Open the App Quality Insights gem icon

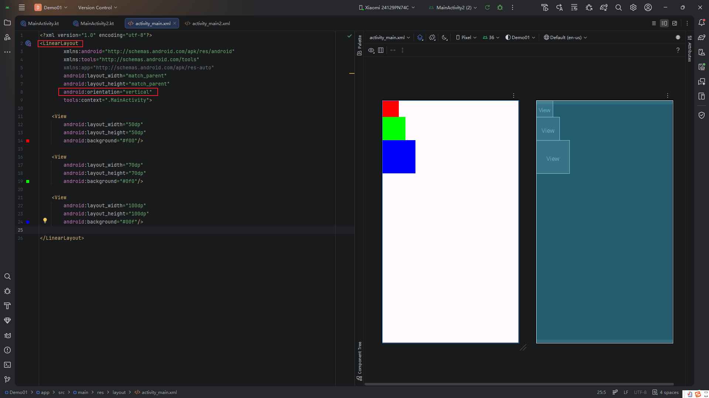(x=7, y=321)
